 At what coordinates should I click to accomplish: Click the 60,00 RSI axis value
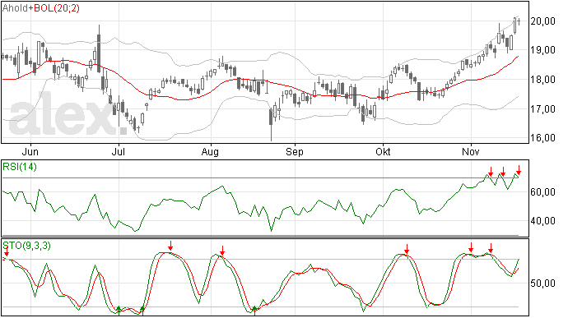point(542,192)
